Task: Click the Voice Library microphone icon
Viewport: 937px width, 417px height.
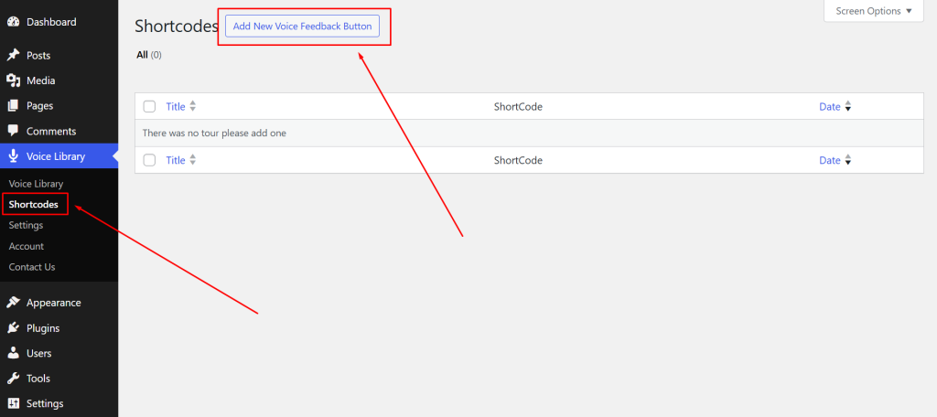Action: (x=13, y=156)
